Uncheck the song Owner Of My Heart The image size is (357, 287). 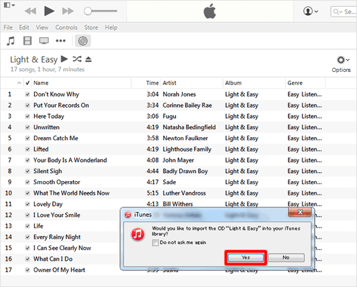[27, 270]
